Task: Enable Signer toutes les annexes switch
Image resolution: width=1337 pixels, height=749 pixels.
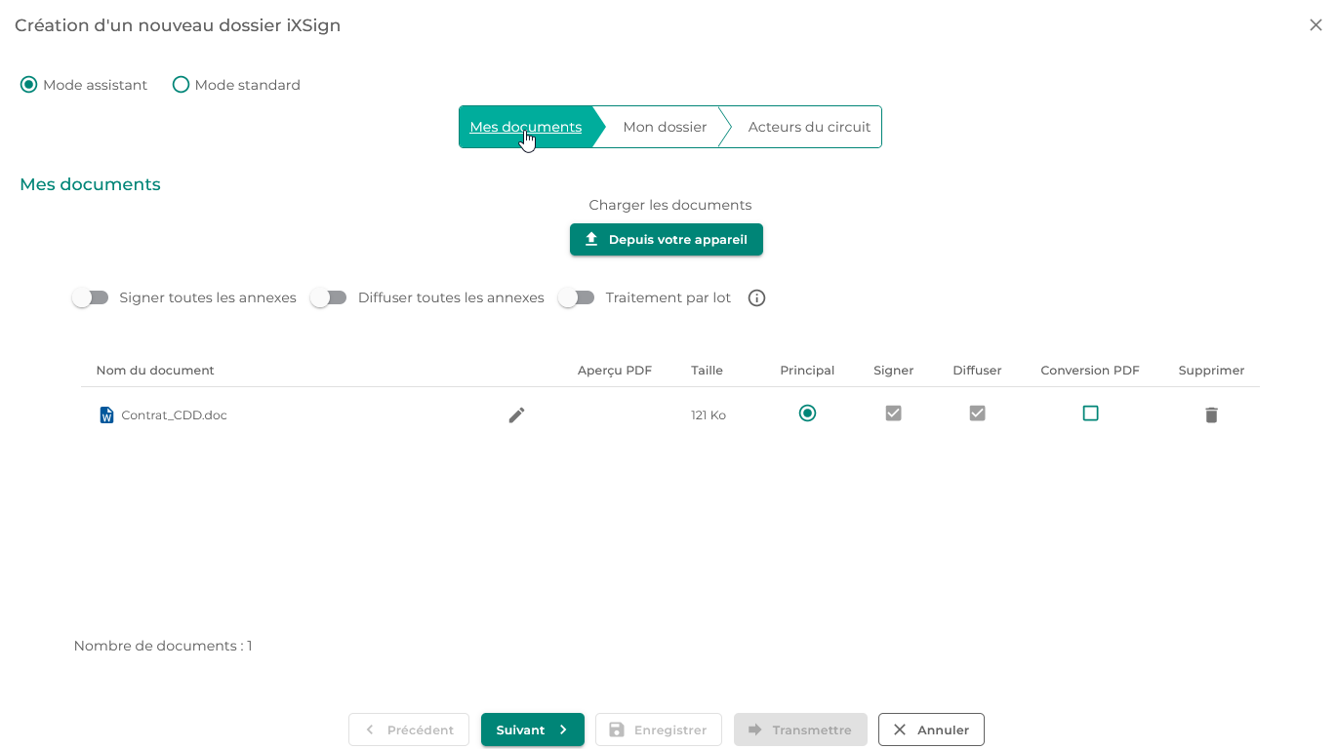Action: point(90,297)
